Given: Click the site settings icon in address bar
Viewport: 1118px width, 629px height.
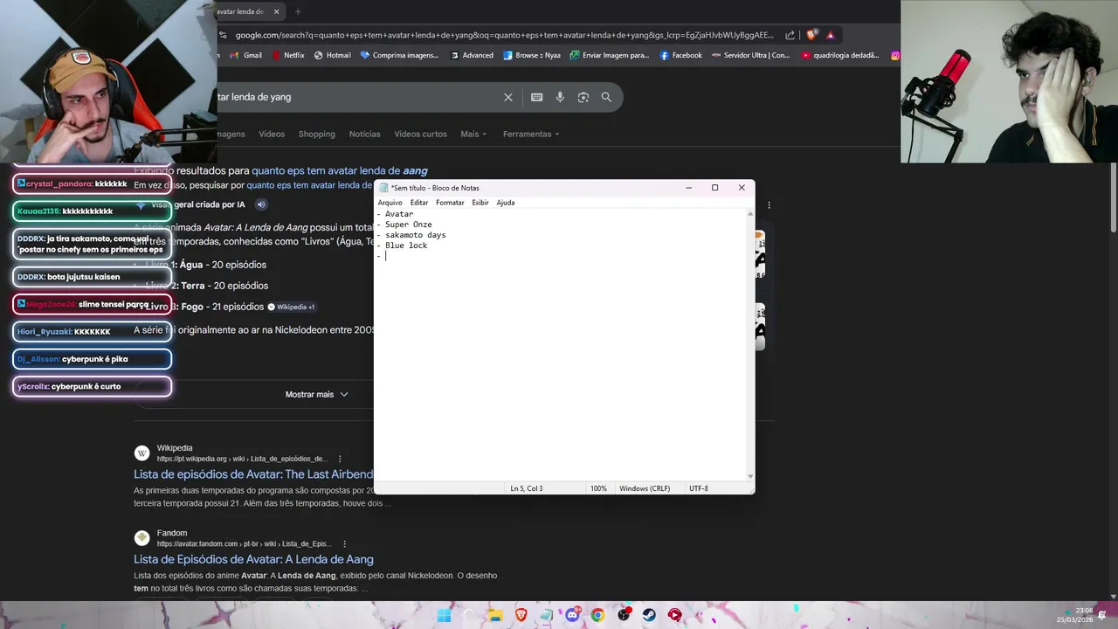Looking at the screenshot, I should tap(224, 35).
